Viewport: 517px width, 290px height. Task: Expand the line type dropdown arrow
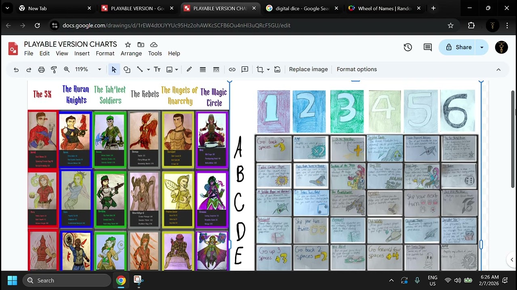[148, 70]
